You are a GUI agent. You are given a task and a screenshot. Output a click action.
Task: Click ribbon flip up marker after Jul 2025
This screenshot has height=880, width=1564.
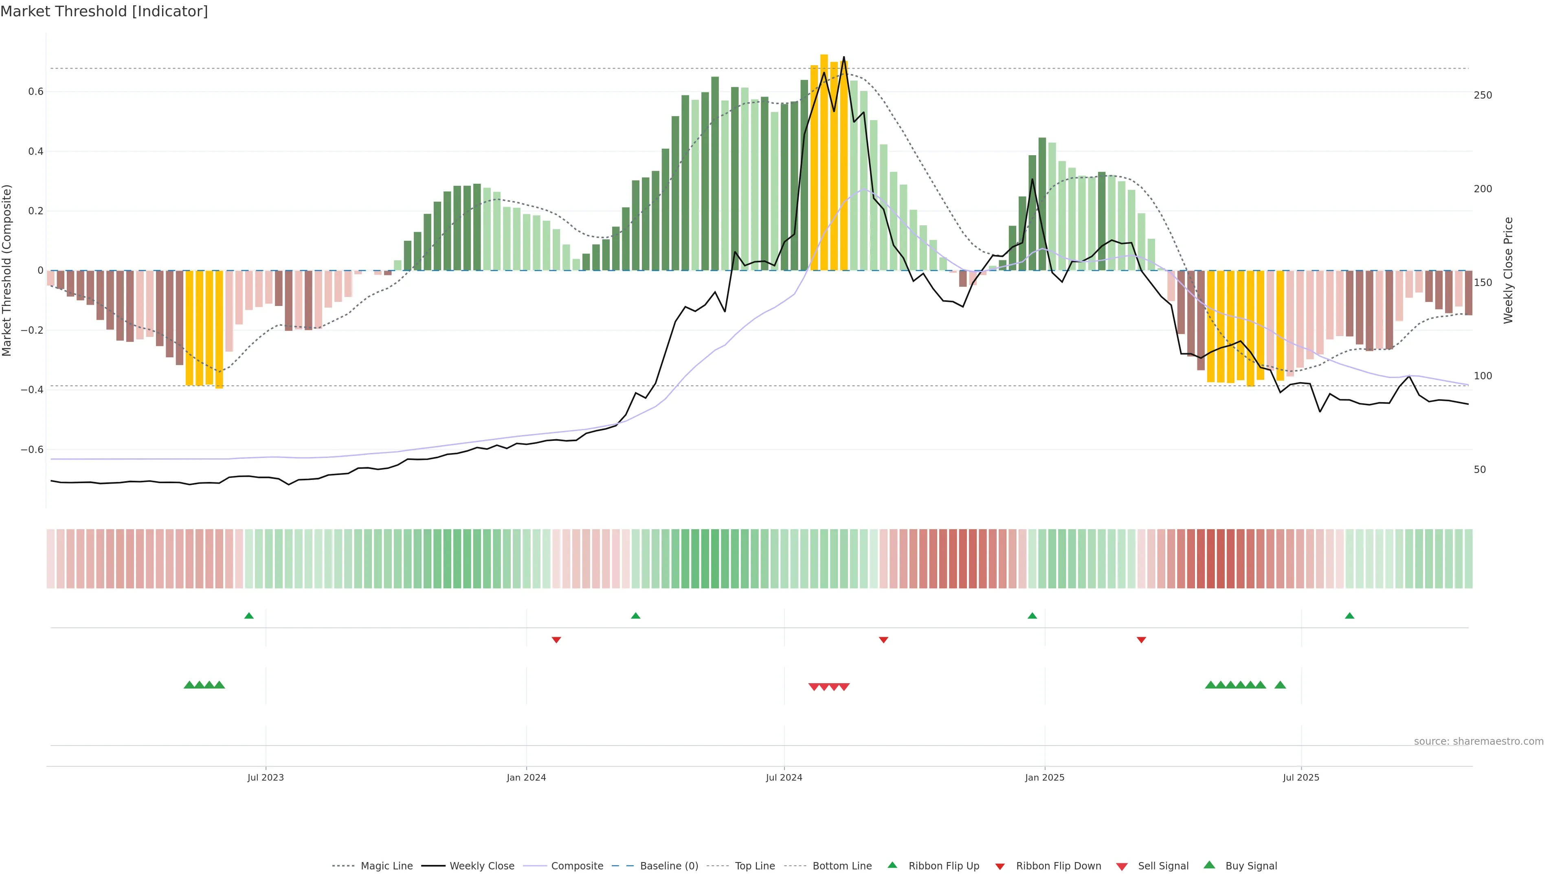click(x=1350, y=616)
